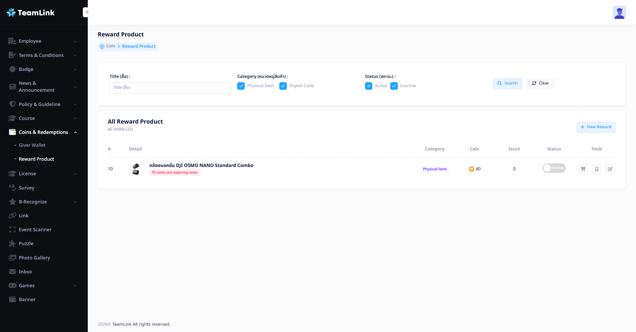Click the edit pencil icon for DJI reward

tap(610, 169)
